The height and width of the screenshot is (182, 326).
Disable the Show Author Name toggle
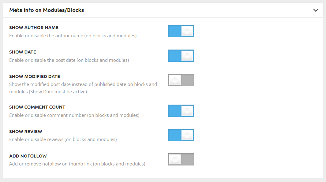pyautogui.click(x=181, y=31)
